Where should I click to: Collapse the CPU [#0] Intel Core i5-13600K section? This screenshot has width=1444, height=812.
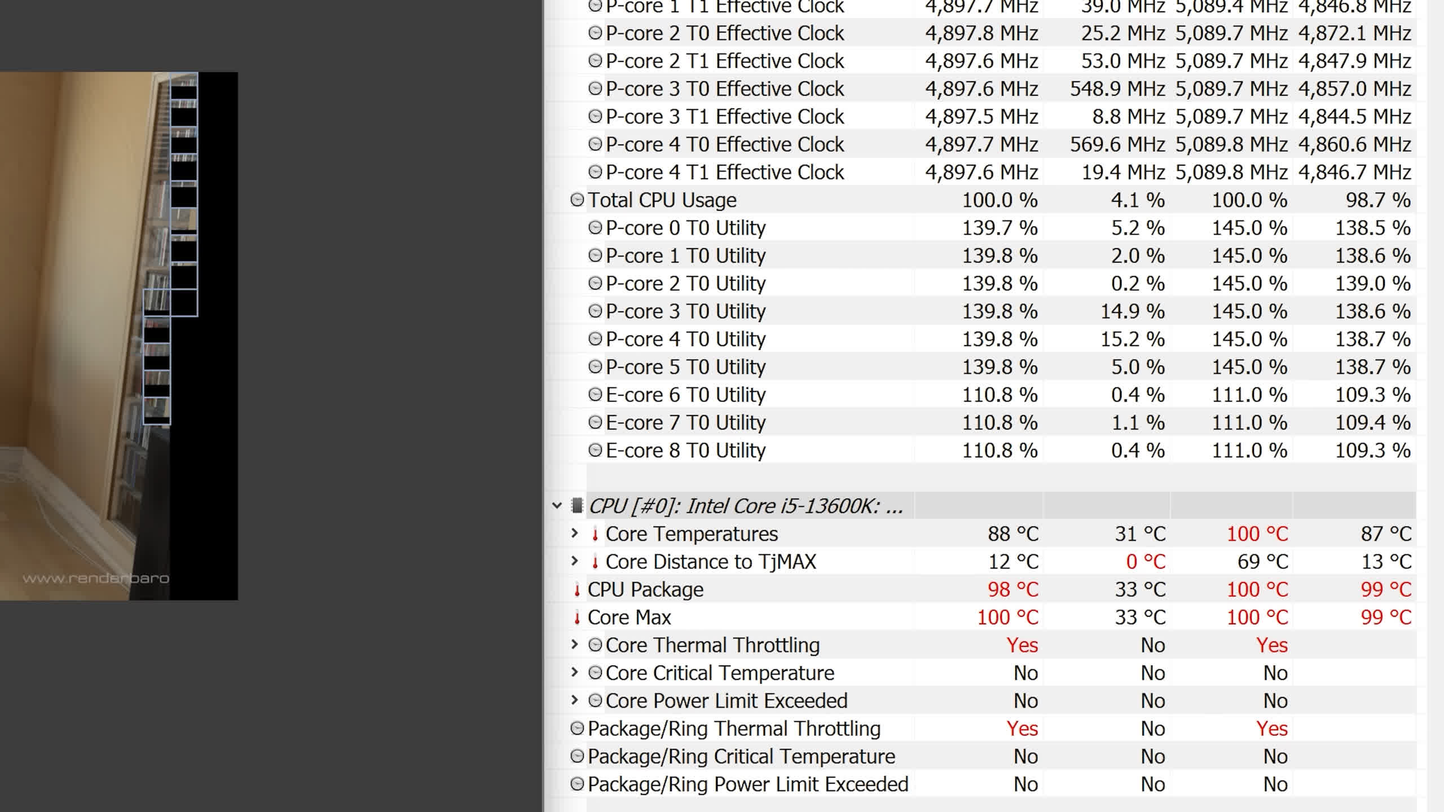coord(557,506)
